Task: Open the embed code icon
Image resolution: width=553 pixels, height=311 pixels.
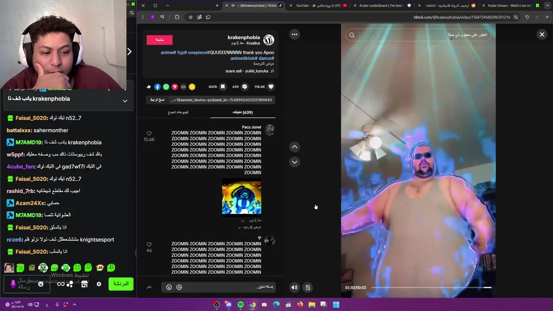Action: pyautogui.click(x=183, y=87)
